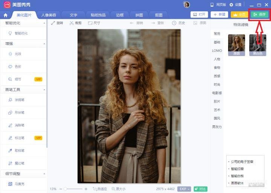Activate the 裁剪 crop tool

point(75,23)
